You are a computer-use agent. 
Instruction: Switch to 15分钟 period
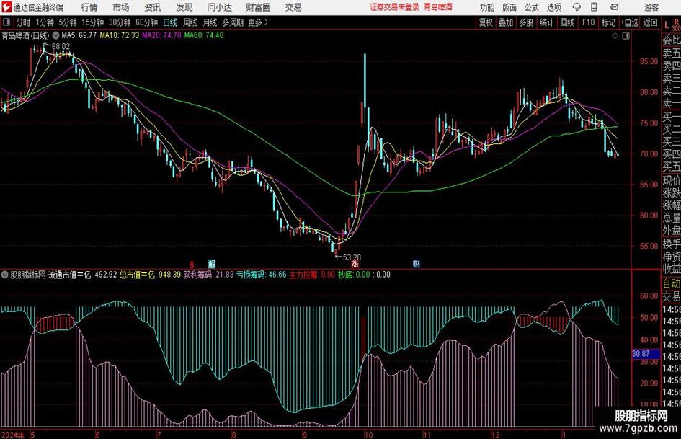[92, 22]
